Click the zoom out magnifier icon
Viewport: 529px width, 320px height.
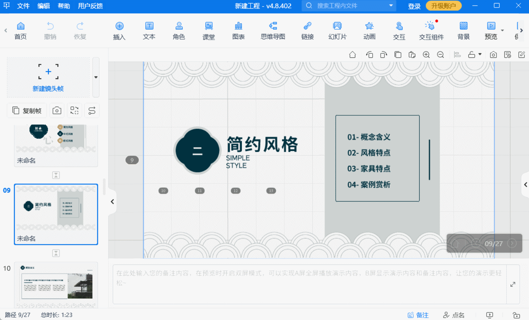(x=440, y=55)
